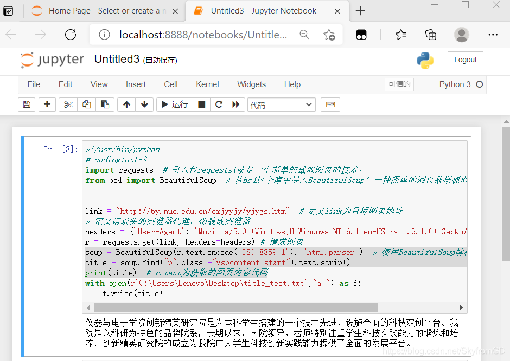Open the Collections icon
The width and height of the screenshot is (510, 361).
tap(431, 35)
